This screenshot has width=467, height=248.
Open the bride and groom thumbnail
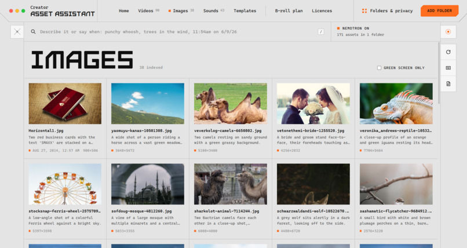(x=313, y=103)
